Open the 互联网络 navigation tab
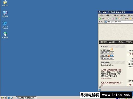 (129, 42)
